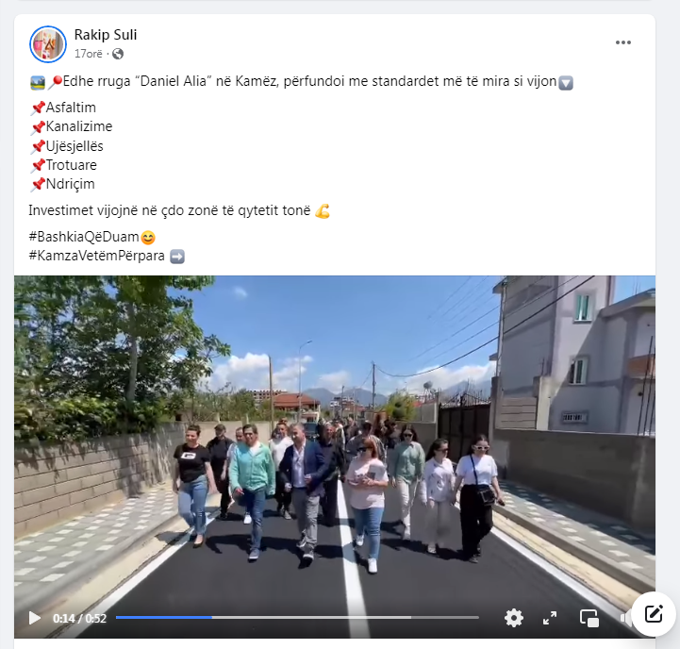This screenshot has height=649, width=680.
Task: Click the floating compose message button
Action: tap(653, 614)
